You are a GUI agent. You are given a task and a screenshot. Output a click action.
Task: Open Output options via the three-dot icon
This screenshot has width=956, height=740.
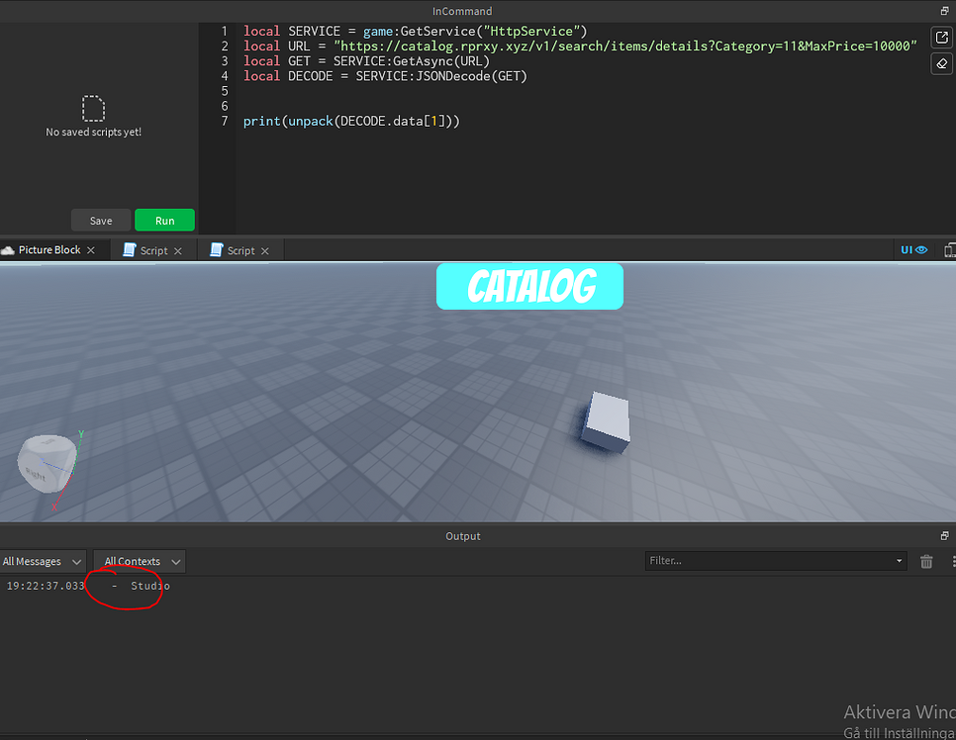pos(952,560)
